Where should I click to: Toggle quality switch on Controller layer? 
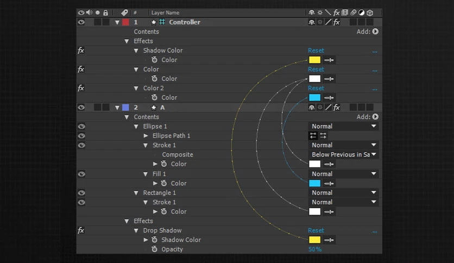tap(328, 22)
